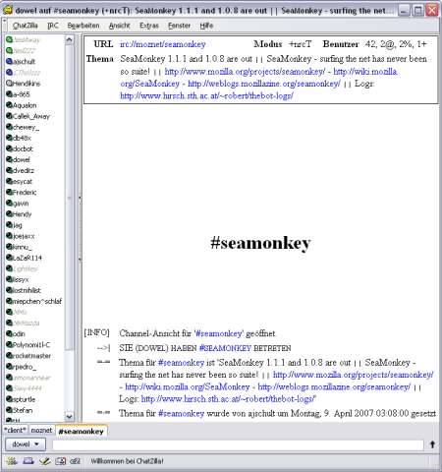This screenshot has width=442, height=472.
Task: Open the Extras menu
Action: [x=149, y=26]
